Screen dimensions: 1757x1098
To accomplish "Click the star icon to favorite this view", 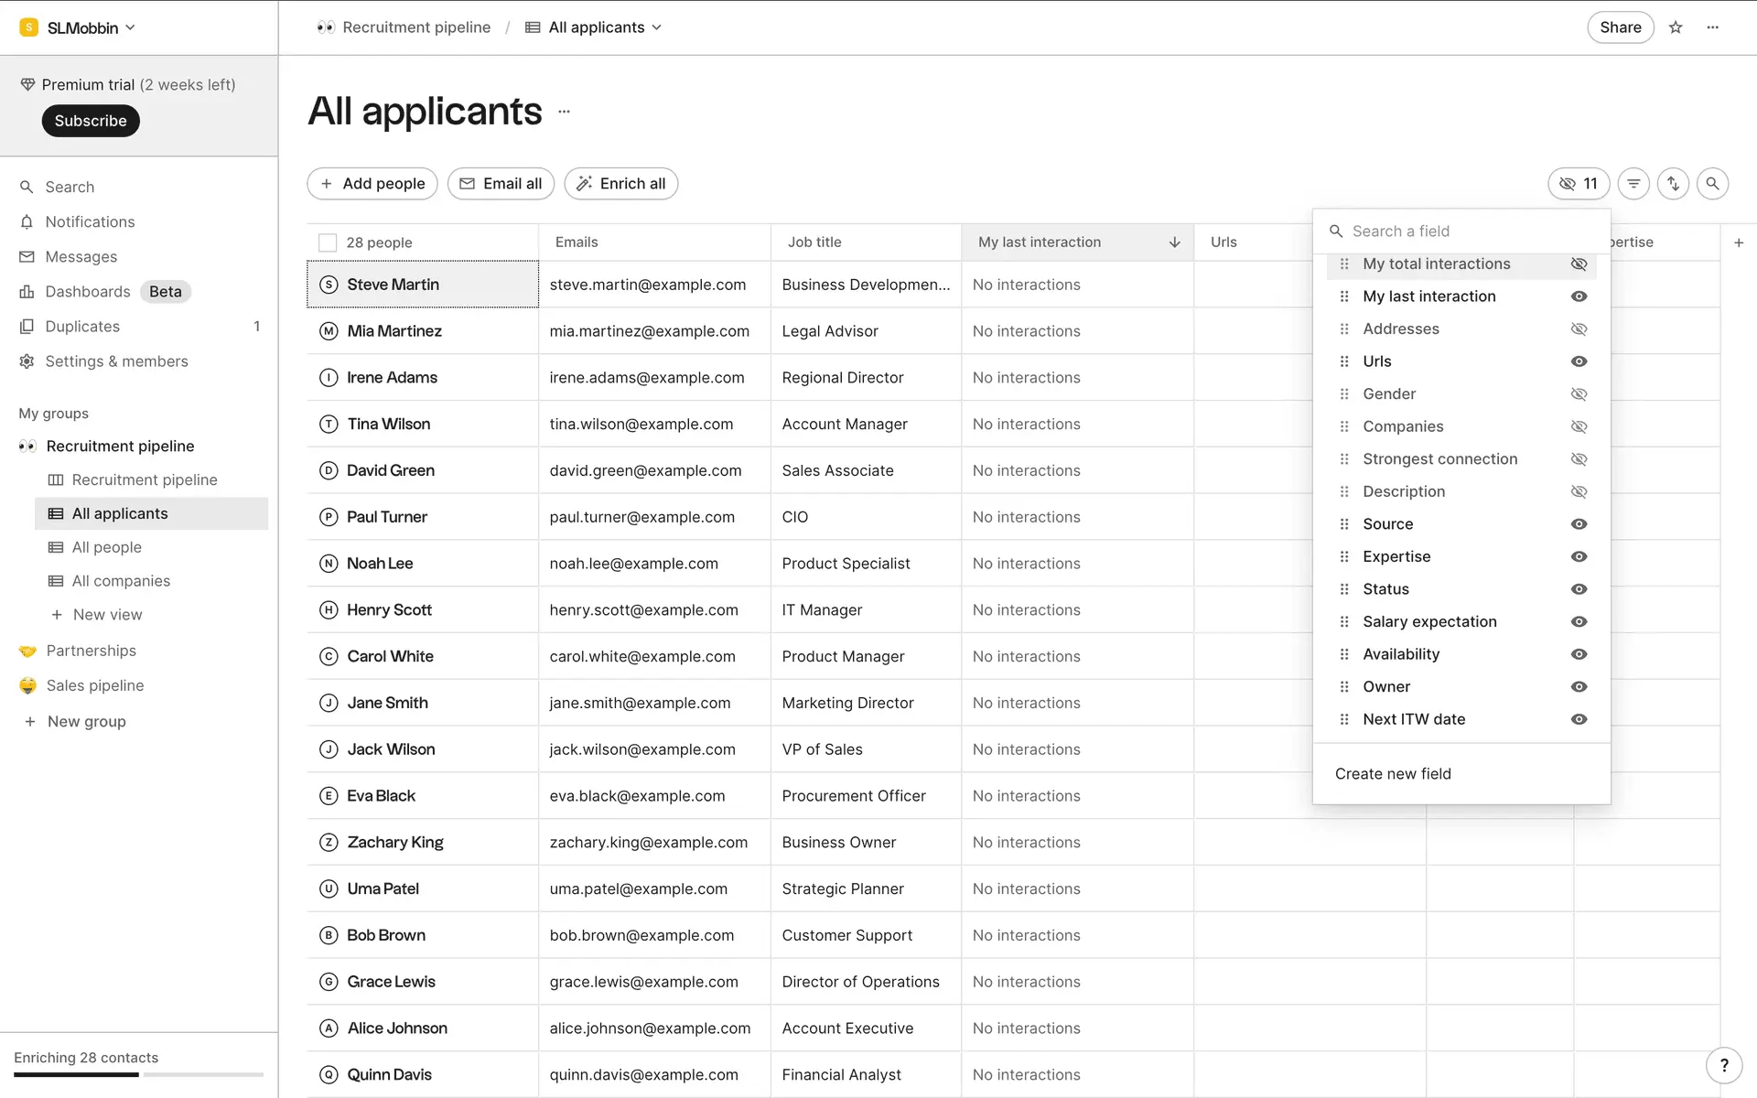I will [1676, 27].
